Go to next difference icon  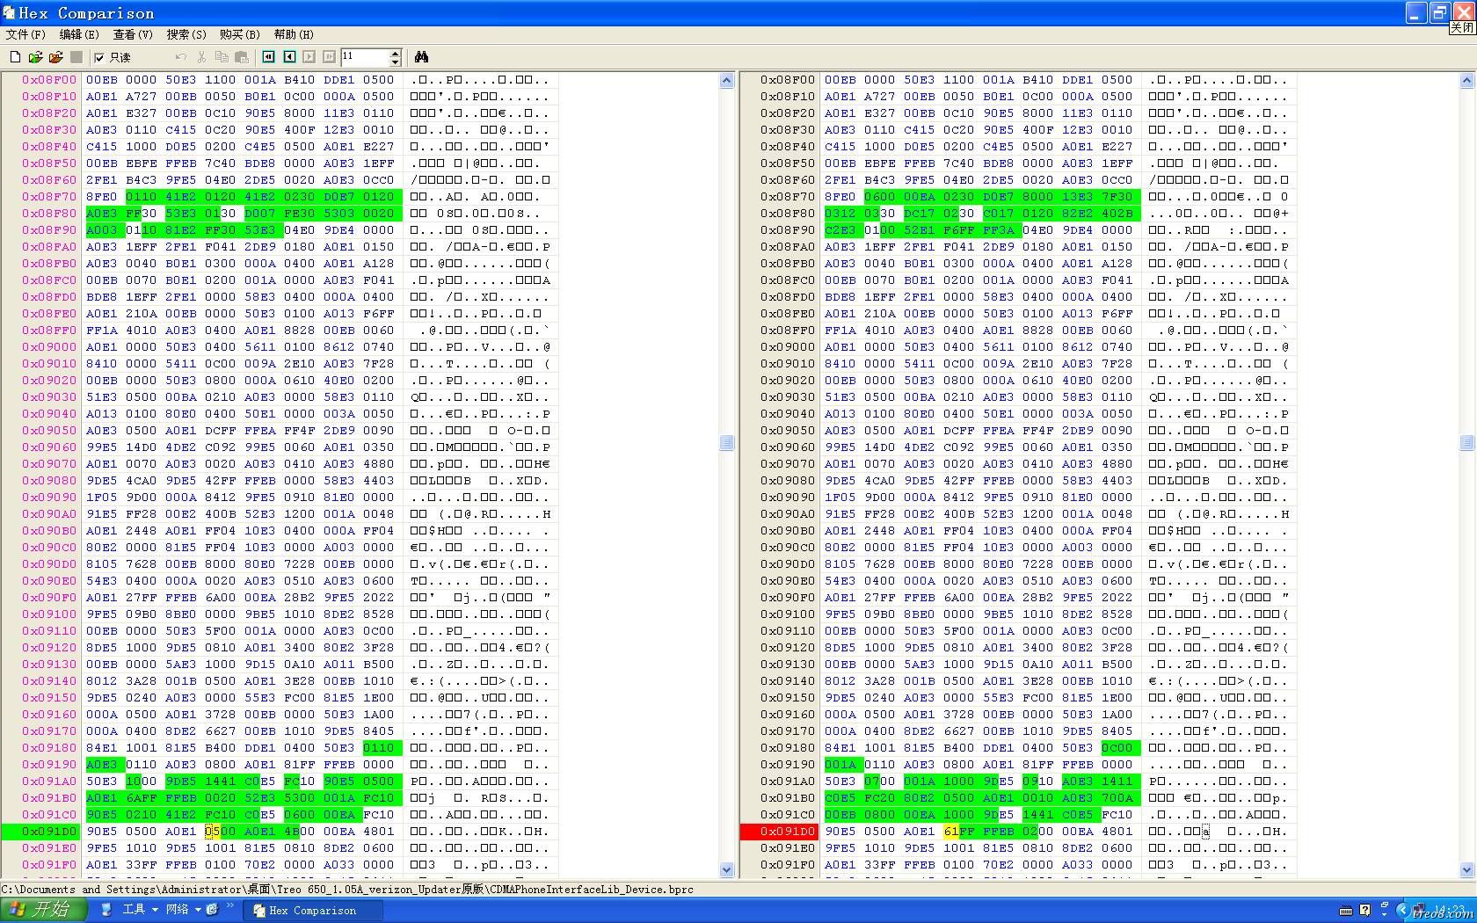[309, 57]
